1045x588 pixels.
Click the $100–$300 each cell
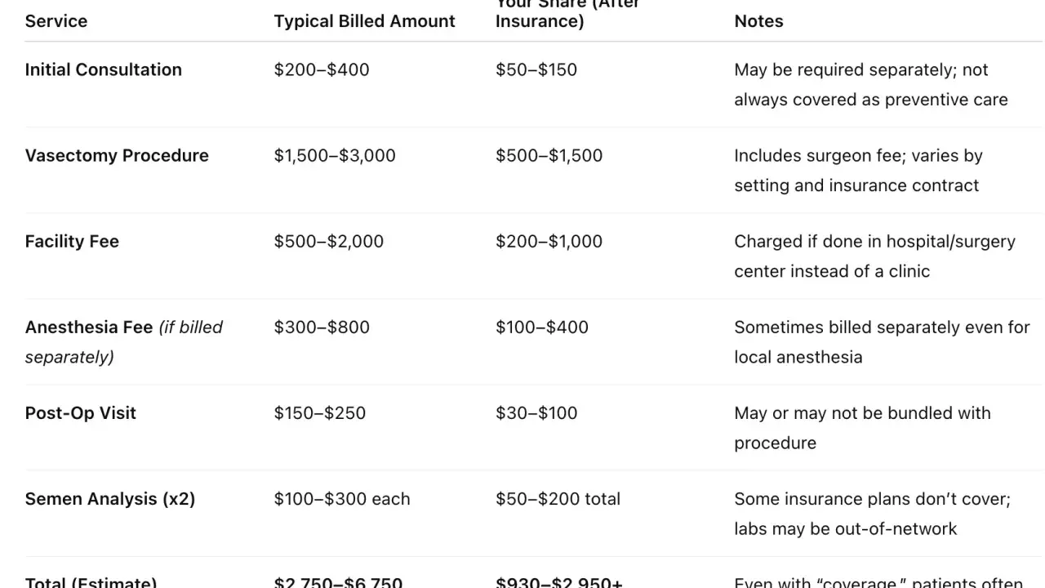tap(342, 498)
